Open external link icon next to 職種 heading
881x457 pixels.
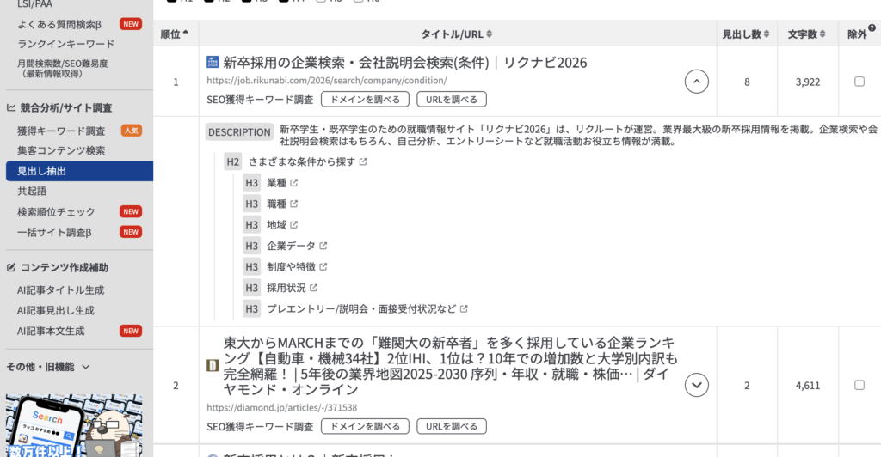click(294, 204)
